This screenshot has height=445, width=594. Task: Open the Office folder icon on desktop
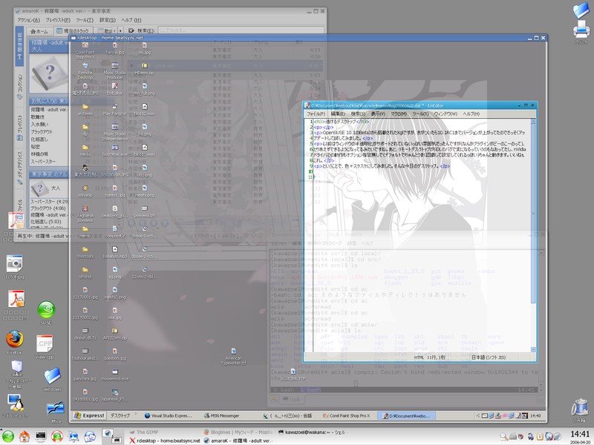click(x=55, y=409)
